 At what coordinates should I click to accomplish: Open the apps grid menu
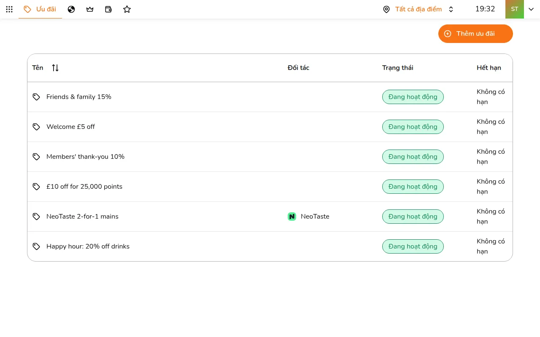(9, 9)
